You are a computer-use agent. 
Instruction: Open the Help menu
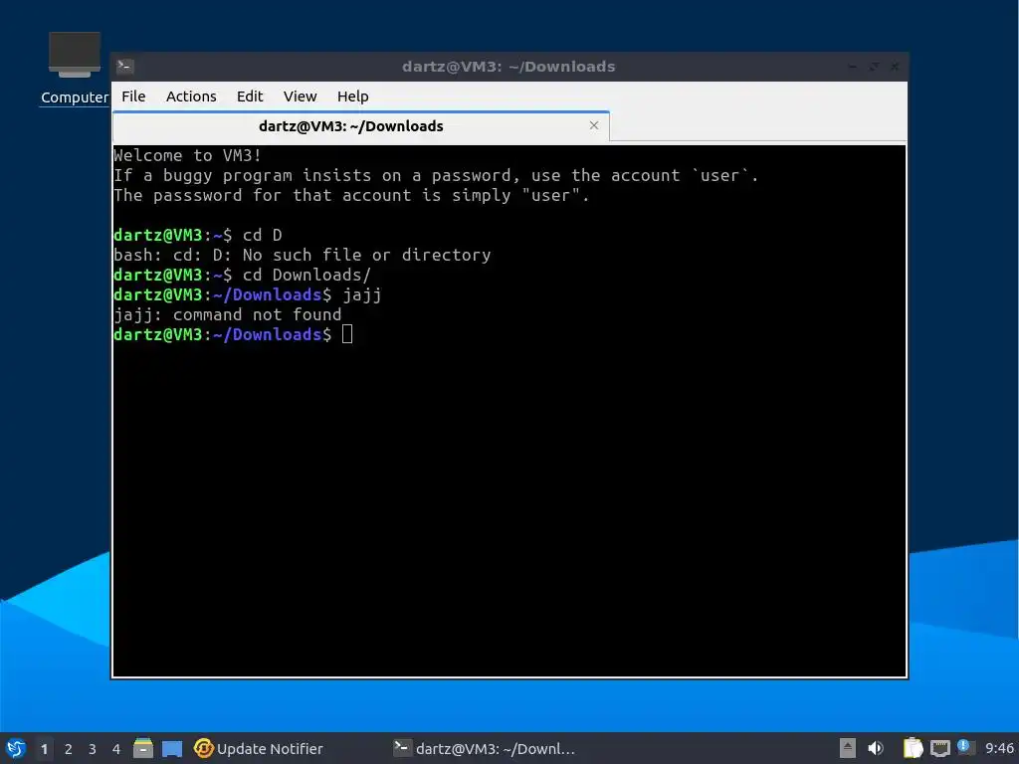pos(353,96)
